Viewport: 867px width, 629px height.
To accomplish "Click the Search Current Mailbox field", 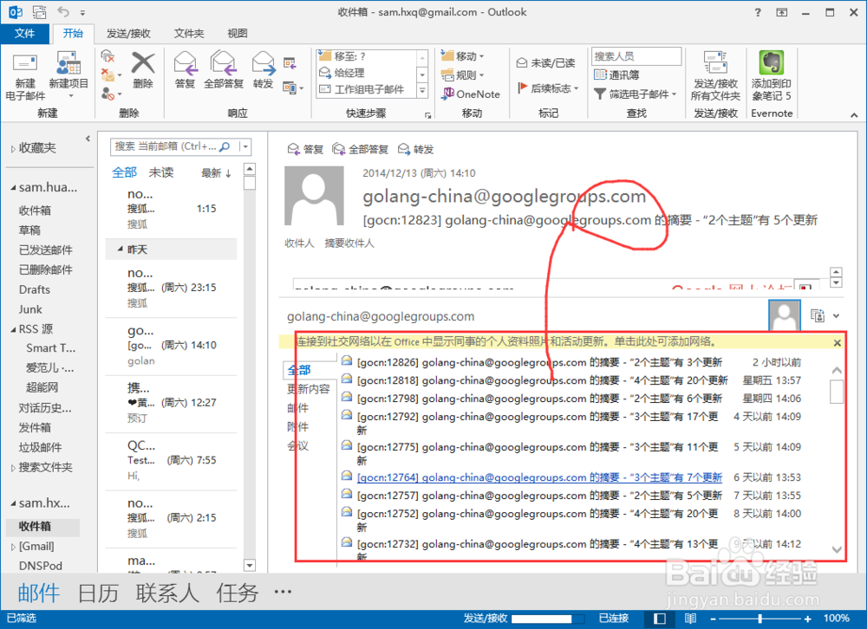I will (x=173, y=146).
